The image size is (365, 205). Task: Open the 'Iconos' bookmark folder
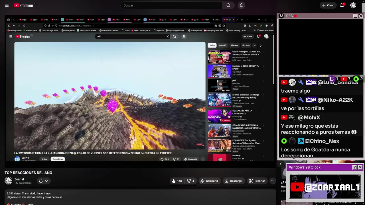(126, 30)
